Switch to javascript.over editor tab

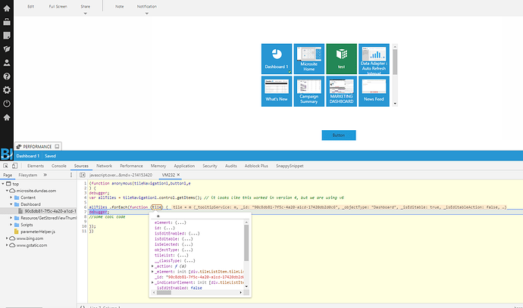[121, 175]
